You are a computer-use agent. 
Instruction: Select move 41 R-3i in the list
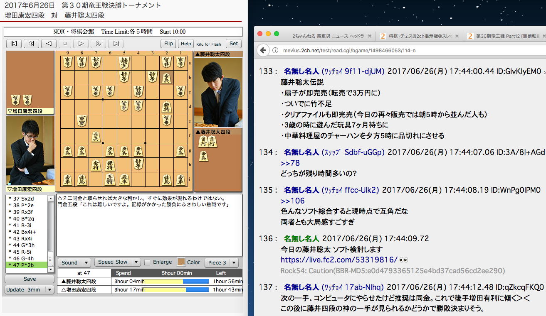(x=27, y=225)
